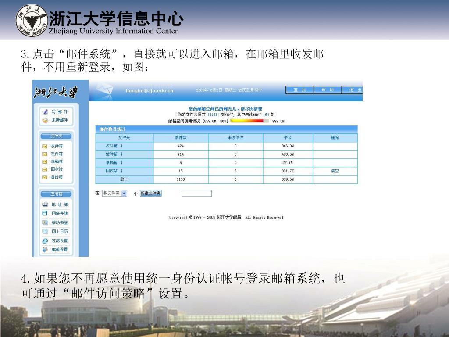Viewport: 449px width, 337px height.
Task: Open 回收站 via its sidebar envelope icon
Action: [45, 169]
